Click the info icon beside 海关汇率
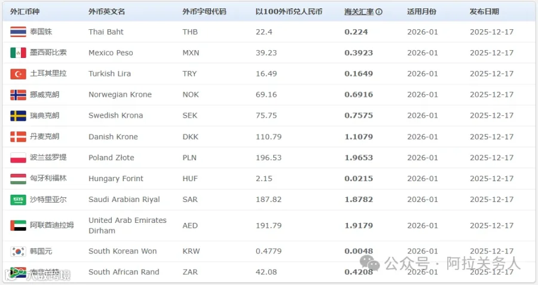The image size is (538, 285). [x=379, y=12]
